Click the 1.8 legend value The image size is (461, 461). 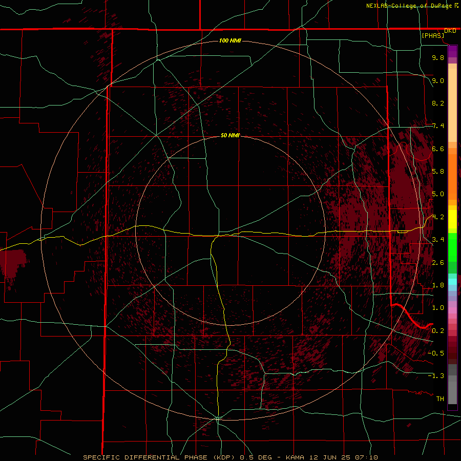438,285
